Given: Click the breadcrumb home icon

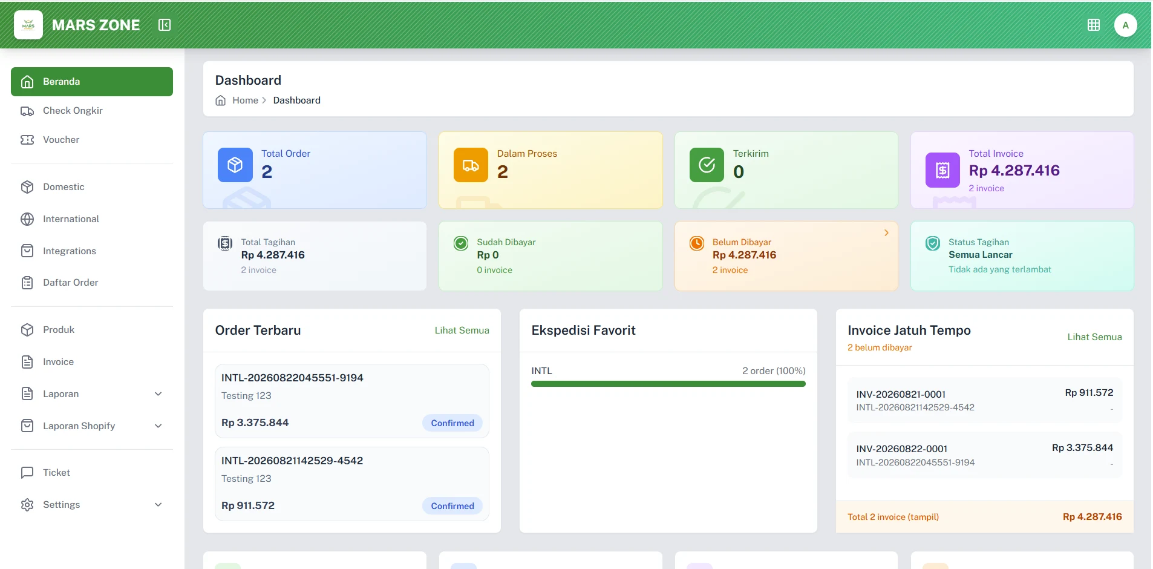Looking at the screenshot, I should 221,100.
